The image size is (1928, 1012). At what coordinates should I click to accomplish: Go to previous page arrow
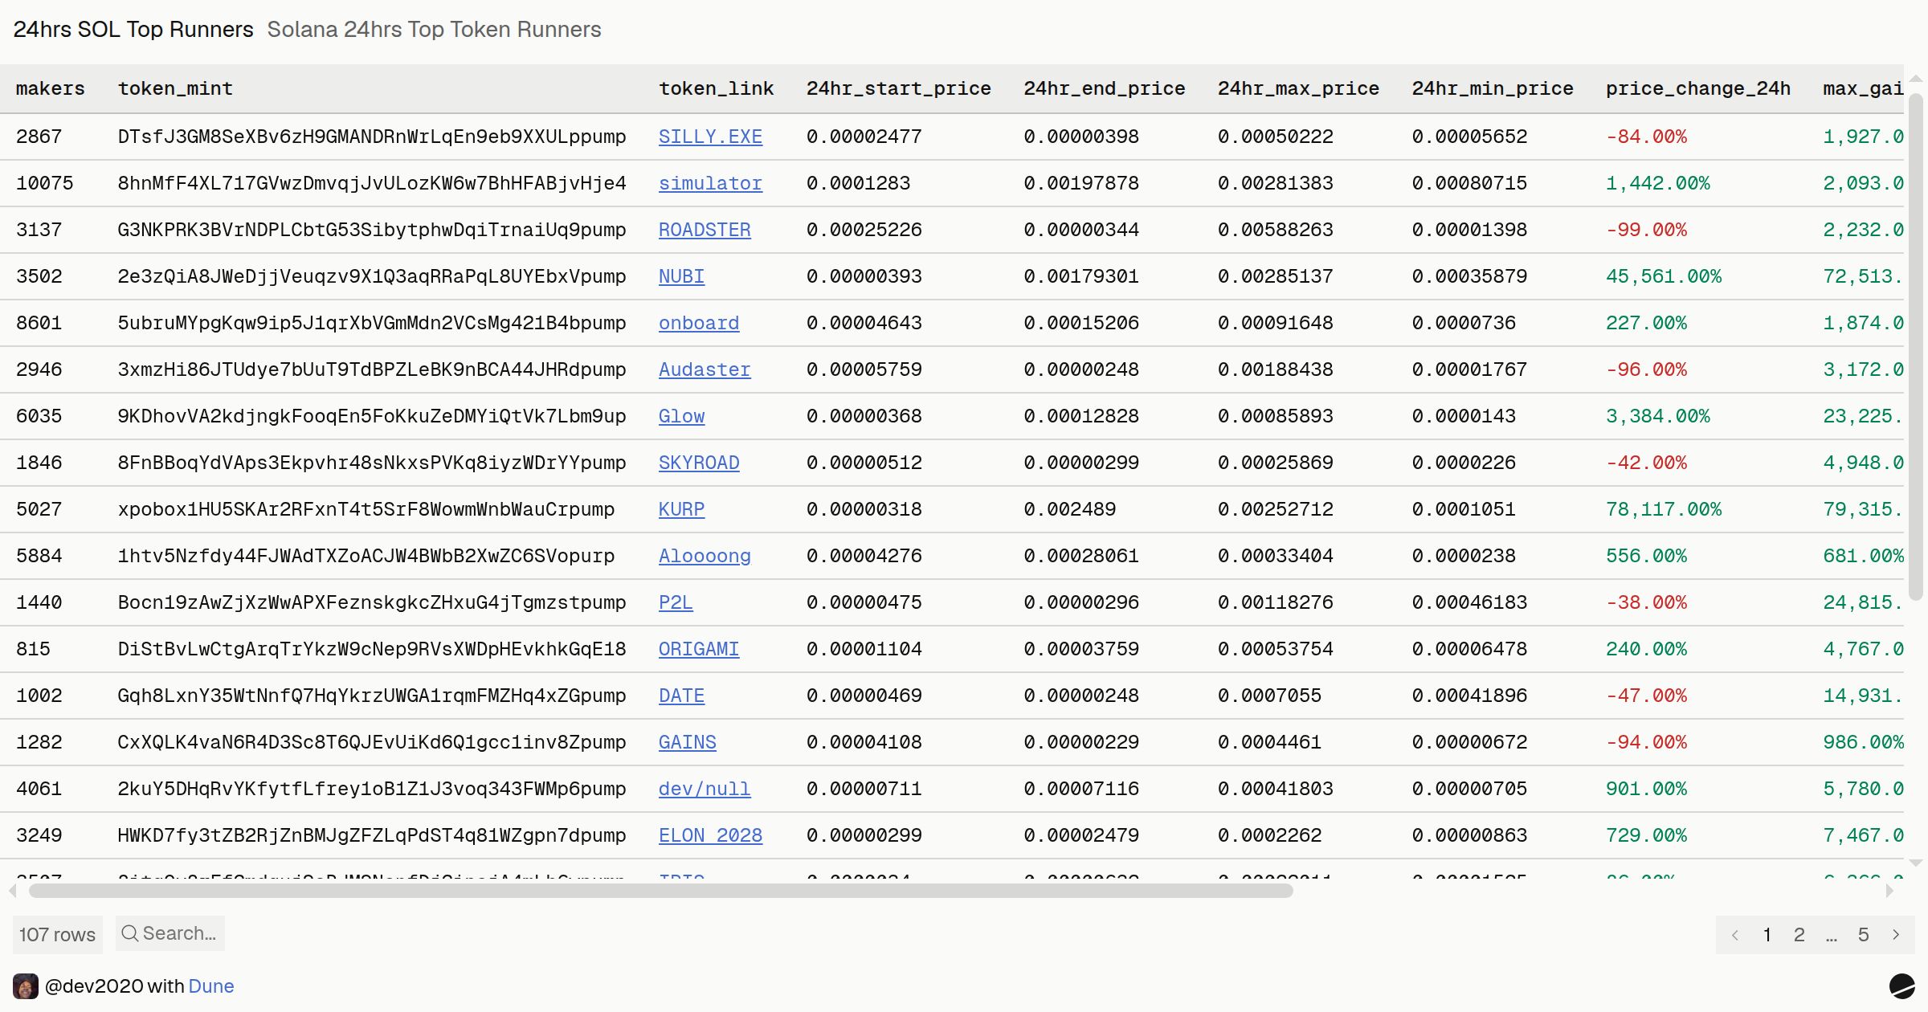(x=1735, y=935)
